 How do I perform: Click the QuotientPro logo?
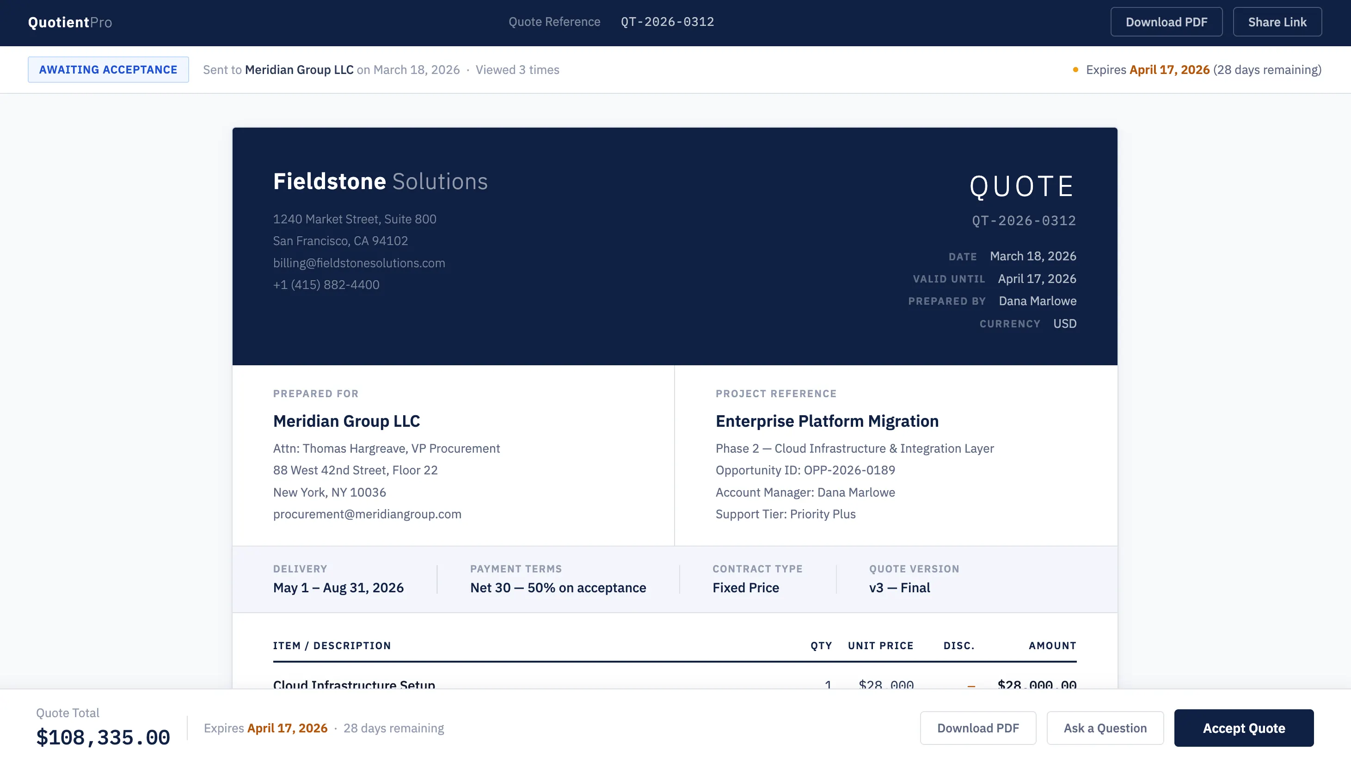(70, 22)
